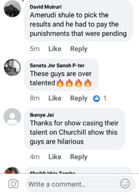Like David Muiruri's comment

coord(55,49)
